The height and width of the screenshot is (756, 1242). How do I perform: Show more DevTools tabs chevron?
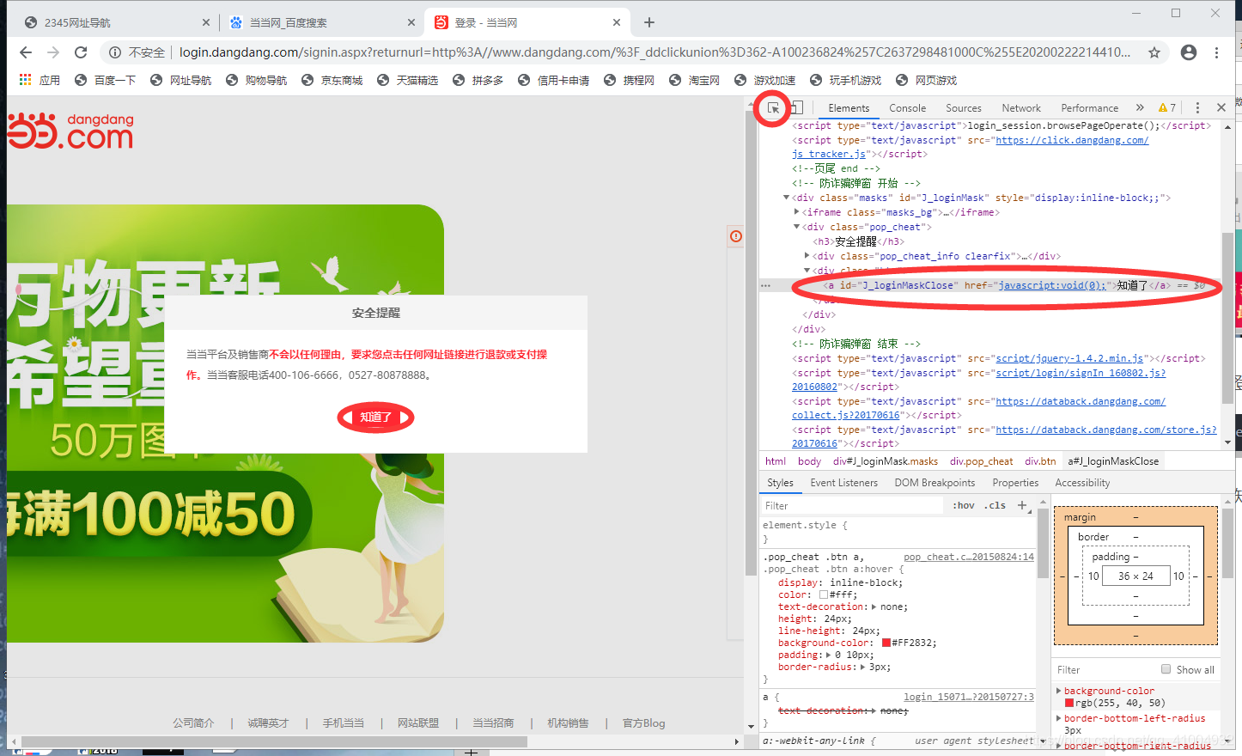coord(1140,108)
